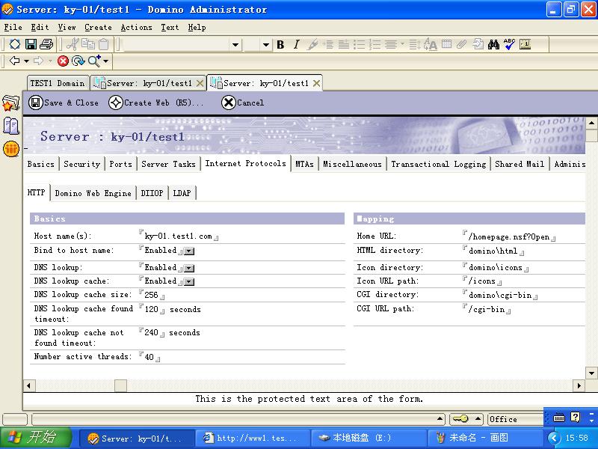Click the binoculars Find icon

493,45
